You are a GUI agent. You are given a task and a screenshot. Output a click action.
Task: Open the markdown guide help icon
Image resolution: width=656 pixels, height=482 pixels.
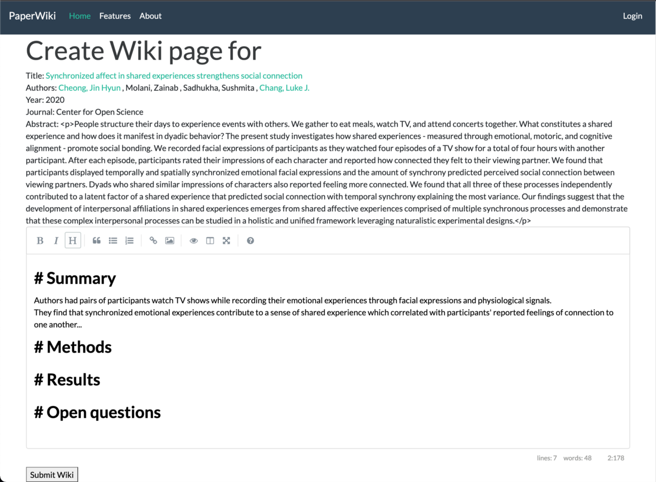pyautogui.click(x=250, y=241)
